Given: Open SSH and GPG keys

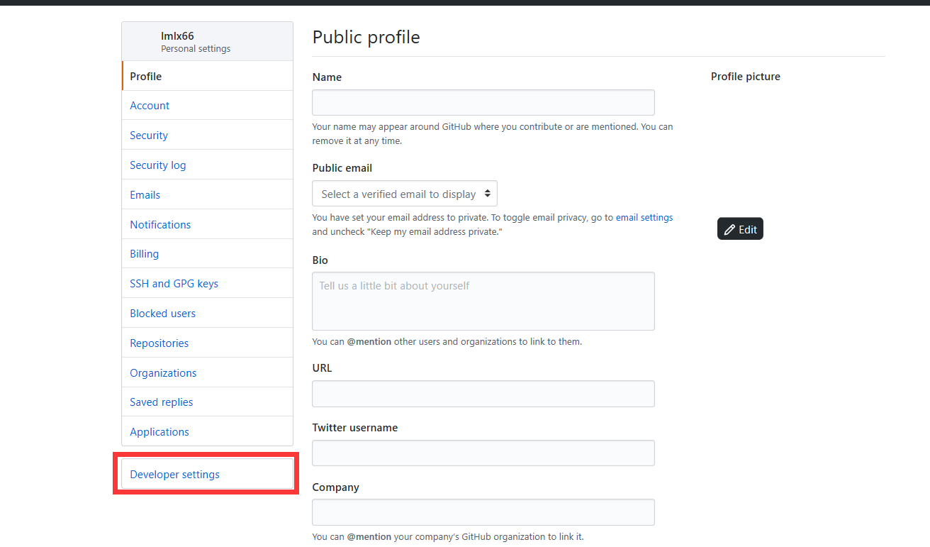Looking at the screenshot, I should [x=174, y=284].
